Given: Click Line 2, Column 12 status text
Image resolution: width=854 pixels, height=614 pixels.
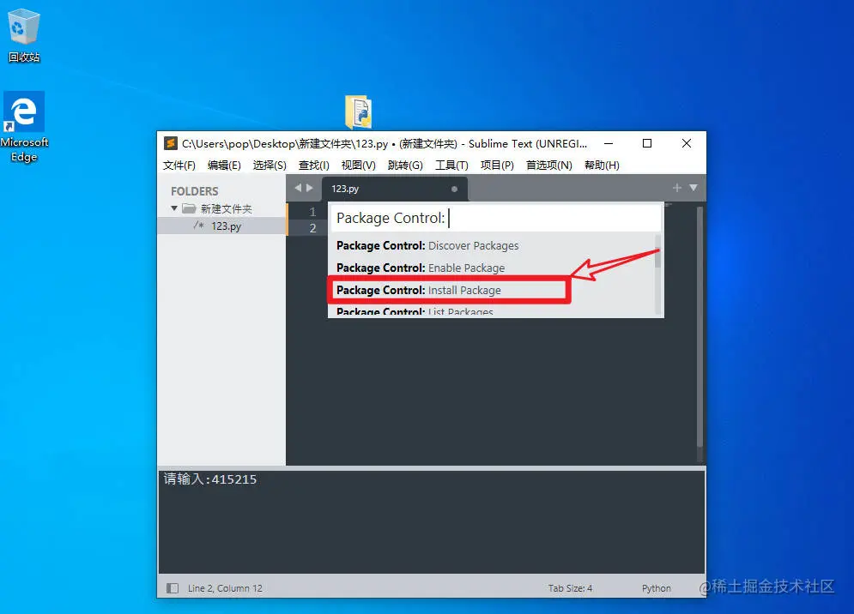Looking at the screenshot, I should coord(225,588).
